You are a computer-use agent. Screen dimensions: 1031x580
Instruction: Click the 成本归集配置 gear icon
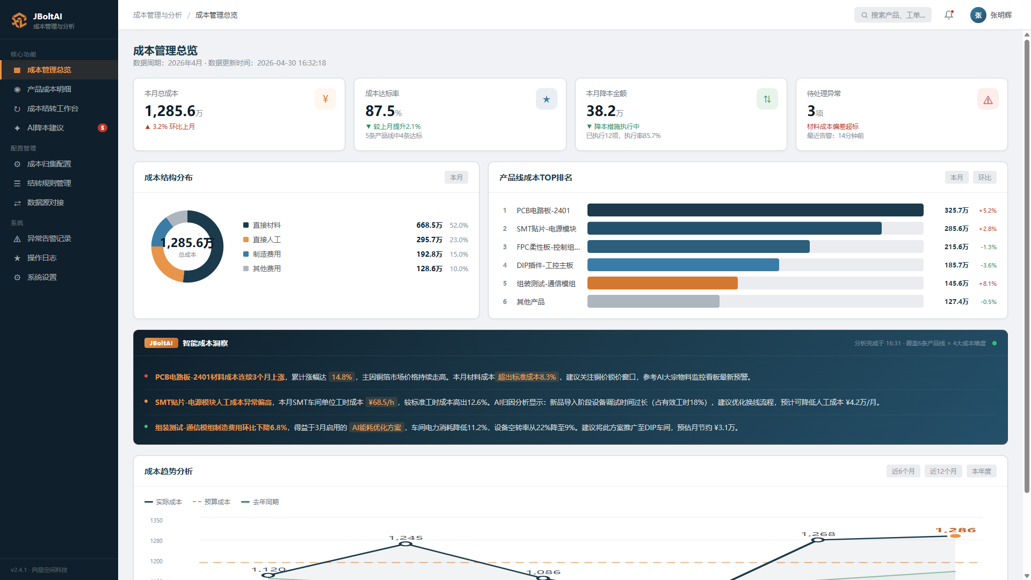17,164
